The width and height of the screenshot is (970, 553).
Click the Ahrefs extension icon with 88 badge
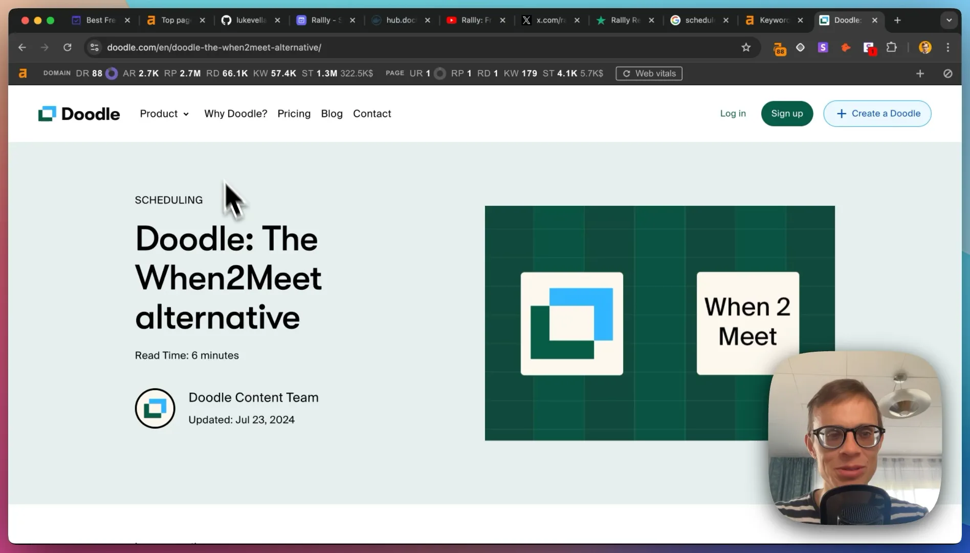point(779,48)
